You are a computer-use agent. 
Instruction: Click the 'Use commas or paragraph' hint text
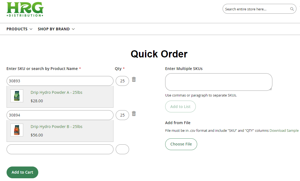[201, 95]
